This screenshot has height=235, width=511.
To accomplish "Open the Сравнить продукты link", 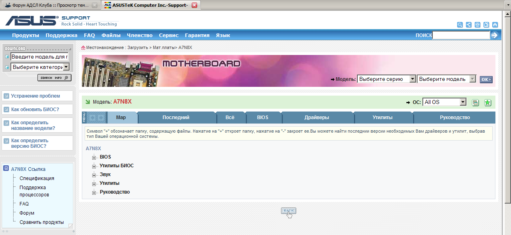I will (x=42, y=222).
